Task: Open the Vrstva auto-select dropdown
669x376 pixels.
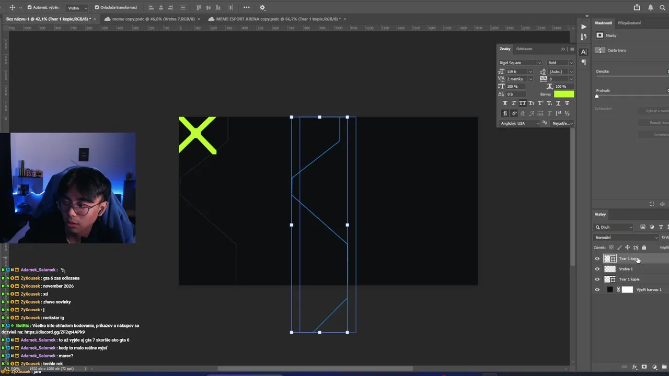Action: point(77,8)
